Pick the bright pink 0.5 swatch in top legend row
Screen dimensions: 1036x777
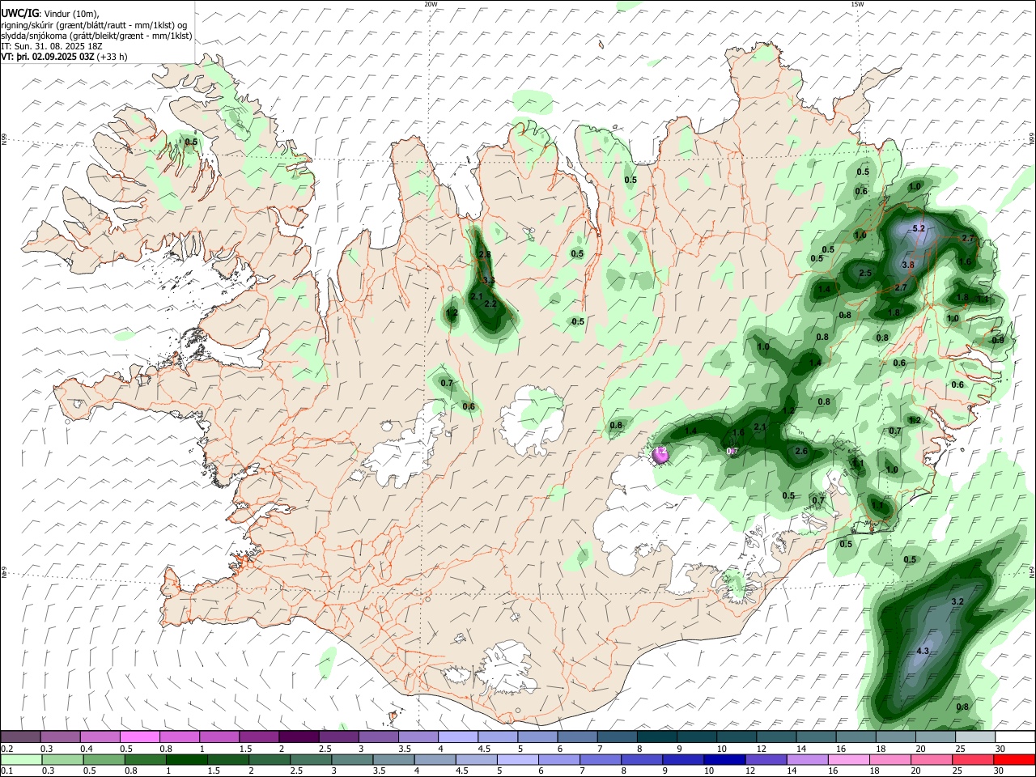pos(140,737)
